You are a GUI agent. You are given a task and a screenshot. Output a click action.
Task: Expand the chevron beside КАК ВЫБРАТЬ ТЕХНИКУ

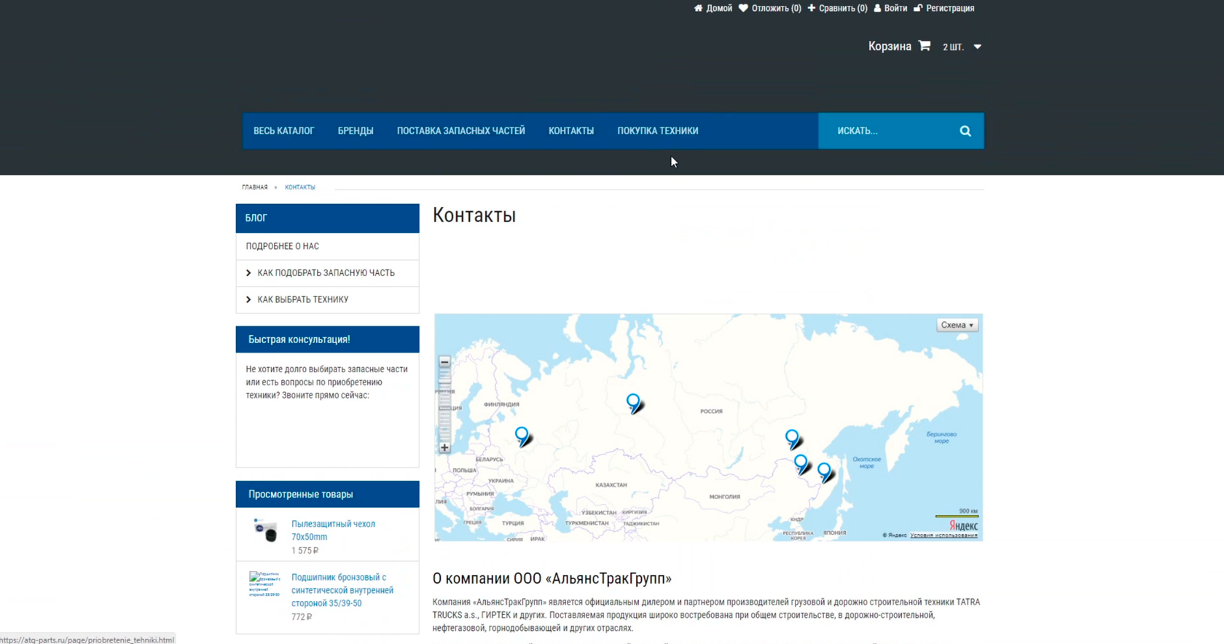248,299
